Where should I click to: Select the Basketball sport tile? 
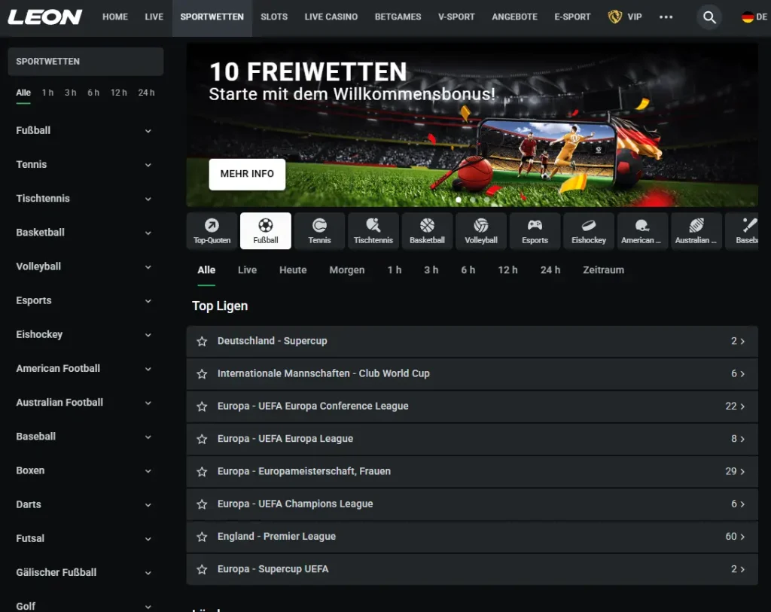[x=428, y=231]
